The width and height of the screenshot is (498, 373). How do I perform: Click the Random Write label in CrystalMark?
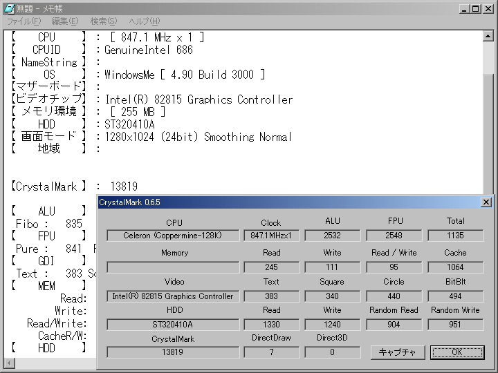click(x=455, y=310)
